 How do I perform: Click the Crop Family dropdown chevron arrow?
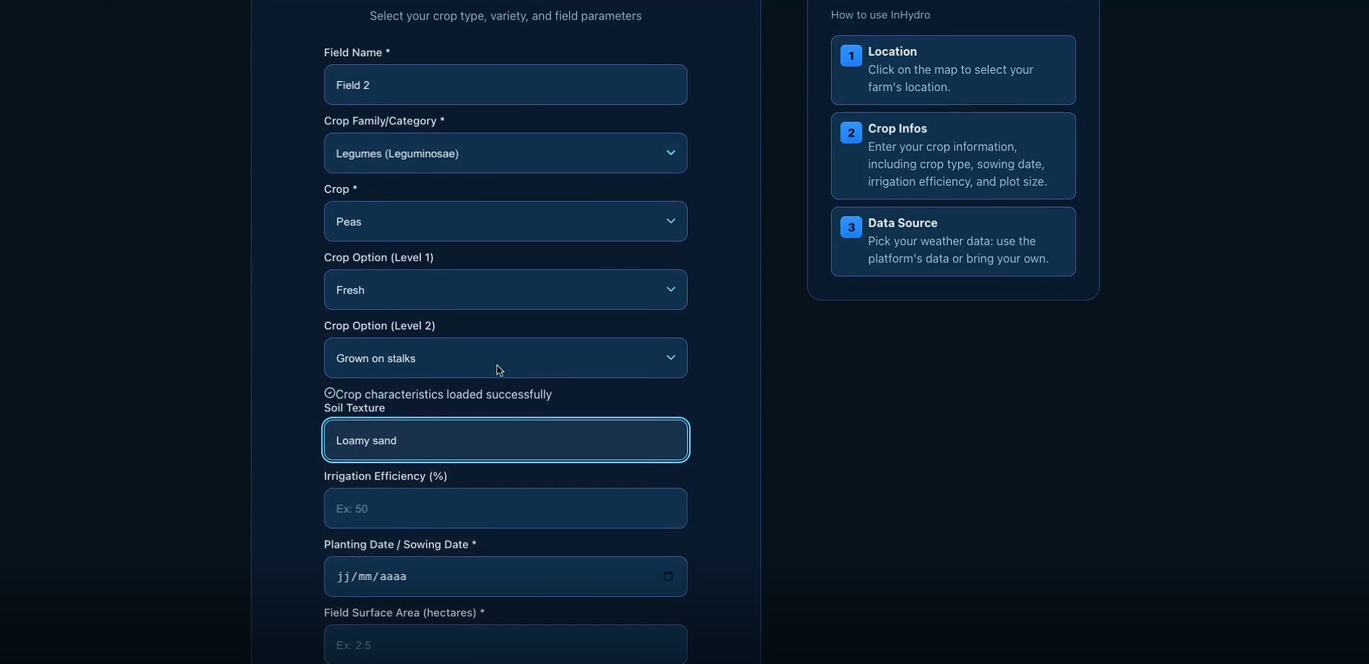point(670,153)
